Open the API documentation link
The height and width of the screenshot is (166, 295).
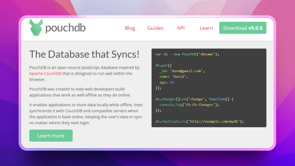181,28
